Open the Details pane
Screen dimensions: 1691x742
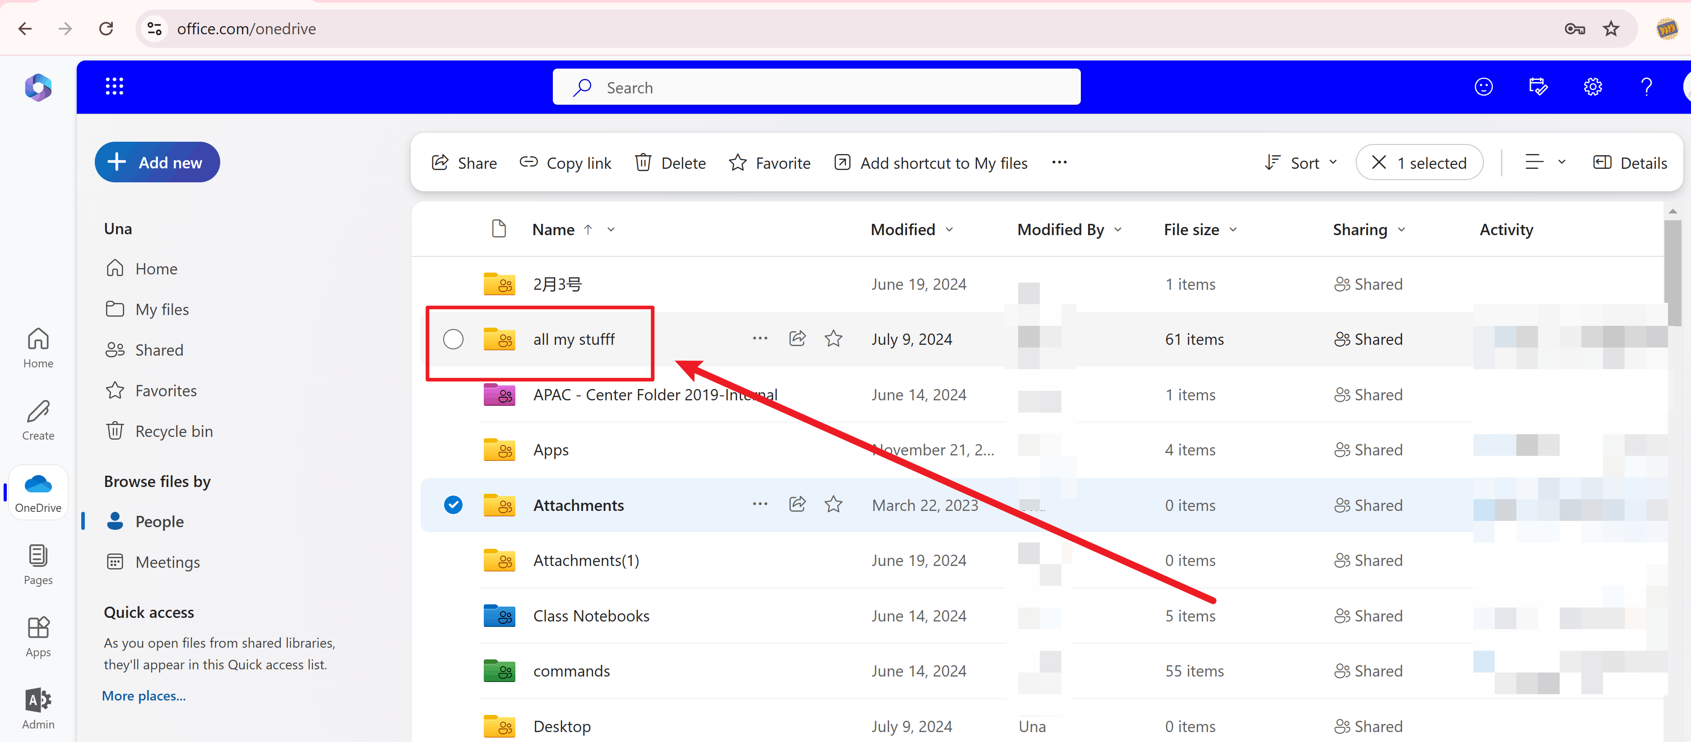1630,162
